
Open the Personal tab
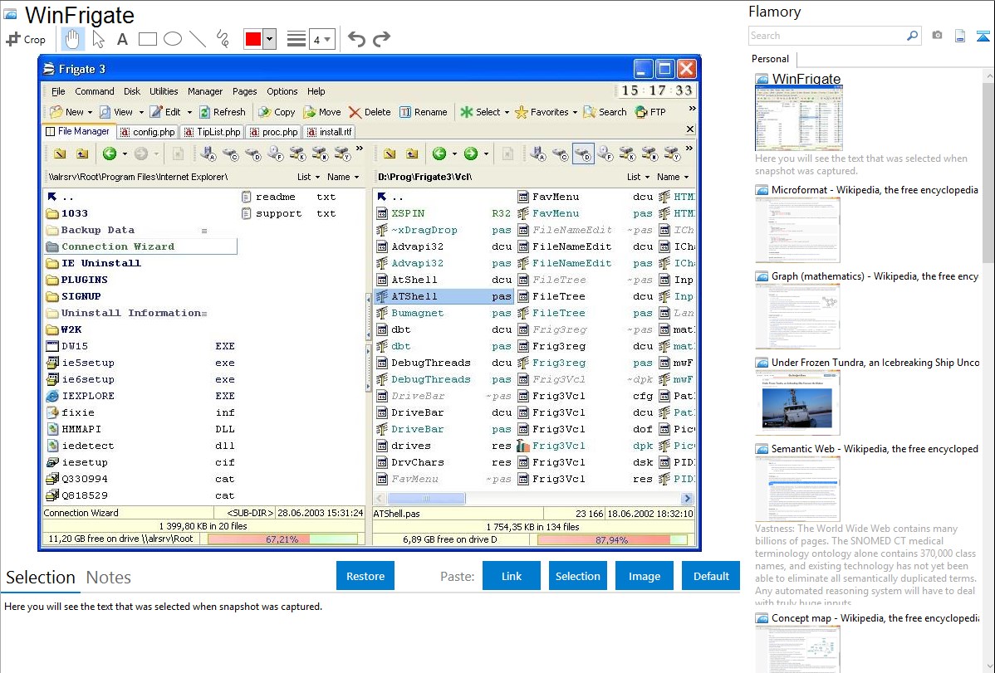pyautogui.click(x=771, y=59)
